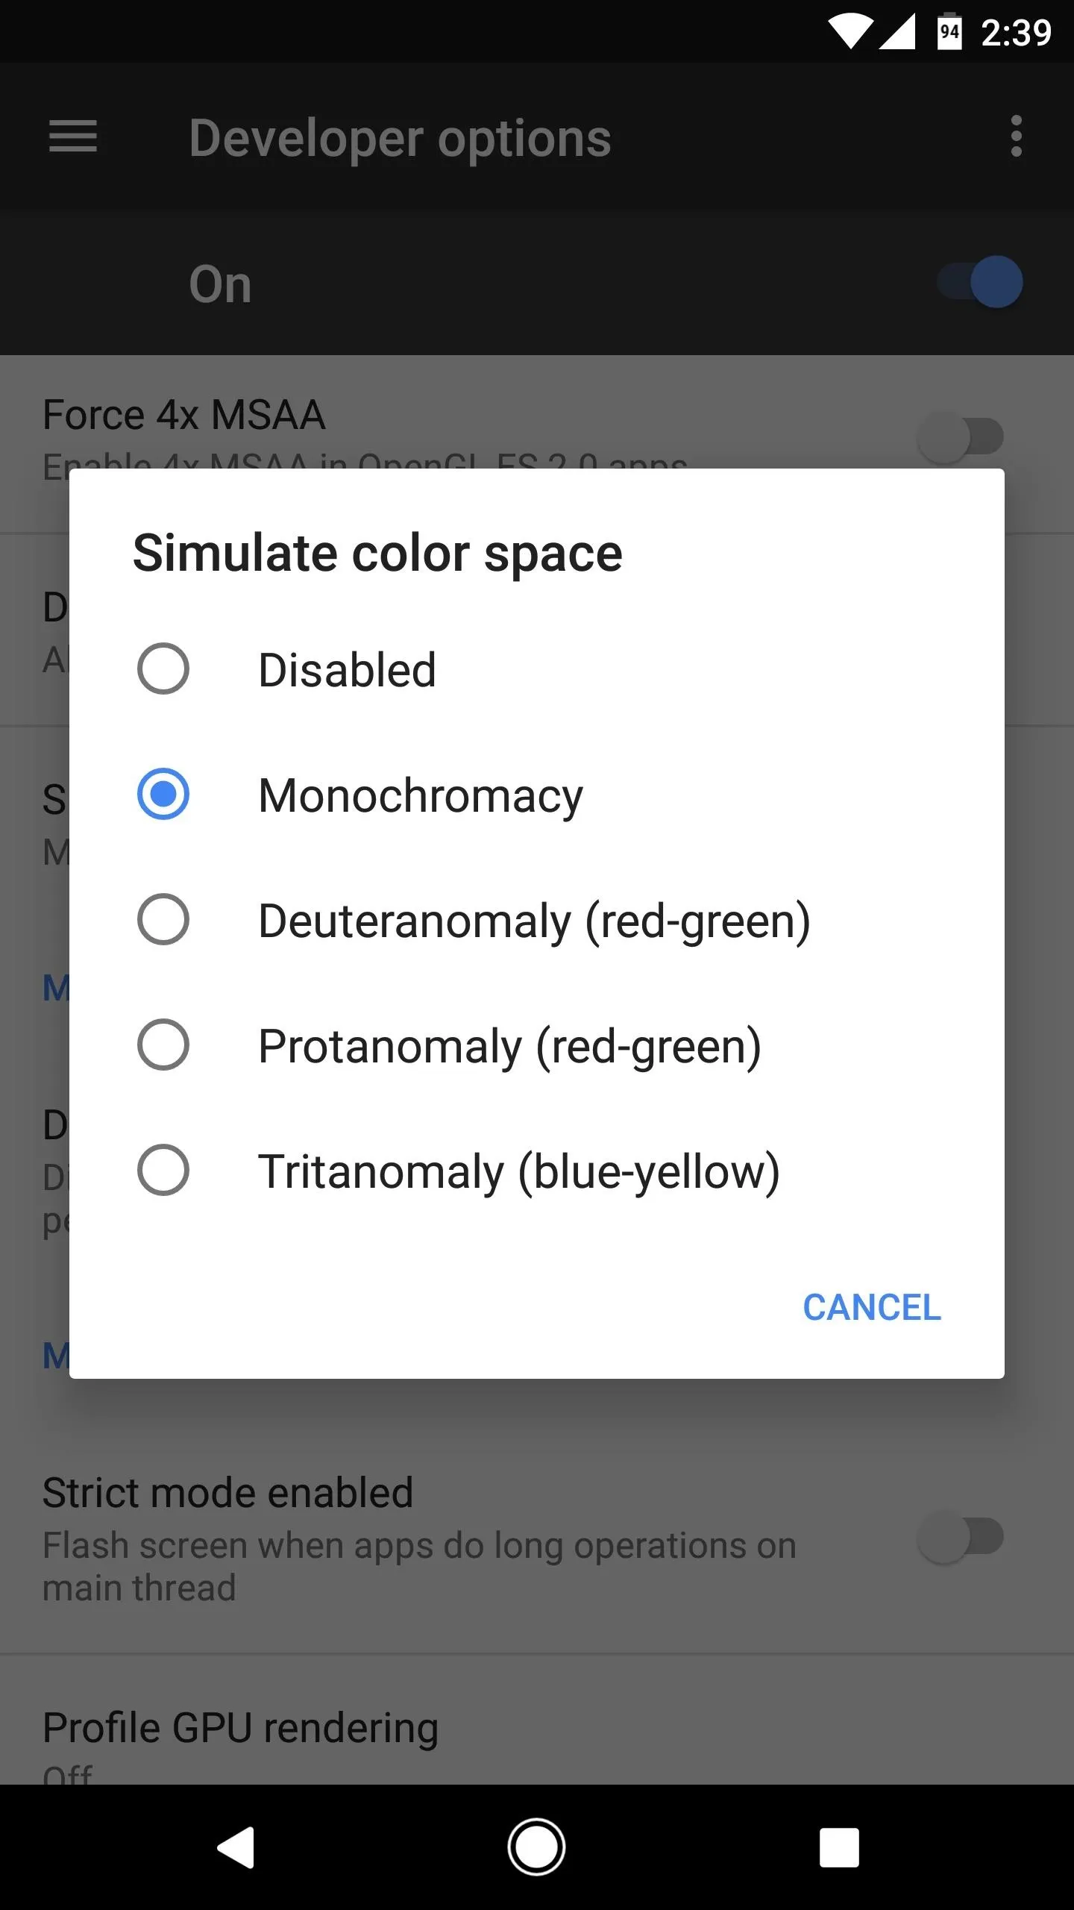Viewport: 1074px width, 1910px height.
Task: Select the Monochromacy radio option
Action: [536, 794]
